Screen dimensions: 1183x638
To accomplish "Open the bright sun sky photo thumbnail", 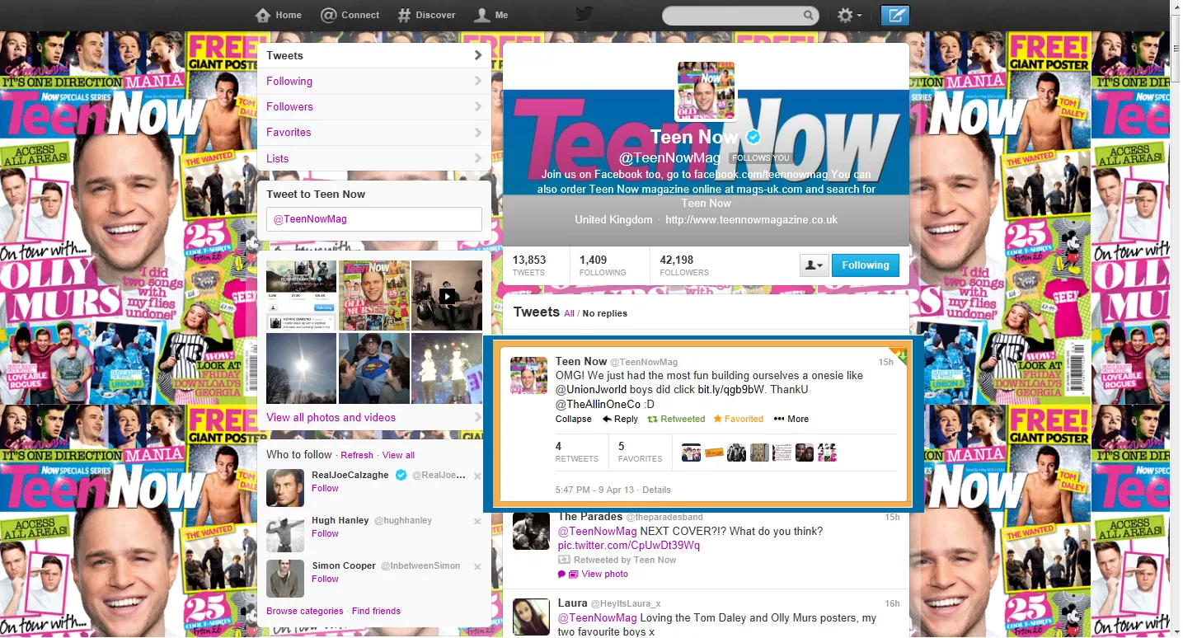I will [302, 368].
